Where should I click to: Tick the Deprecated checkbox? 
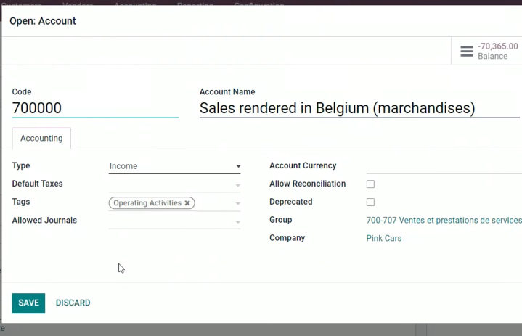coord(370,202)
